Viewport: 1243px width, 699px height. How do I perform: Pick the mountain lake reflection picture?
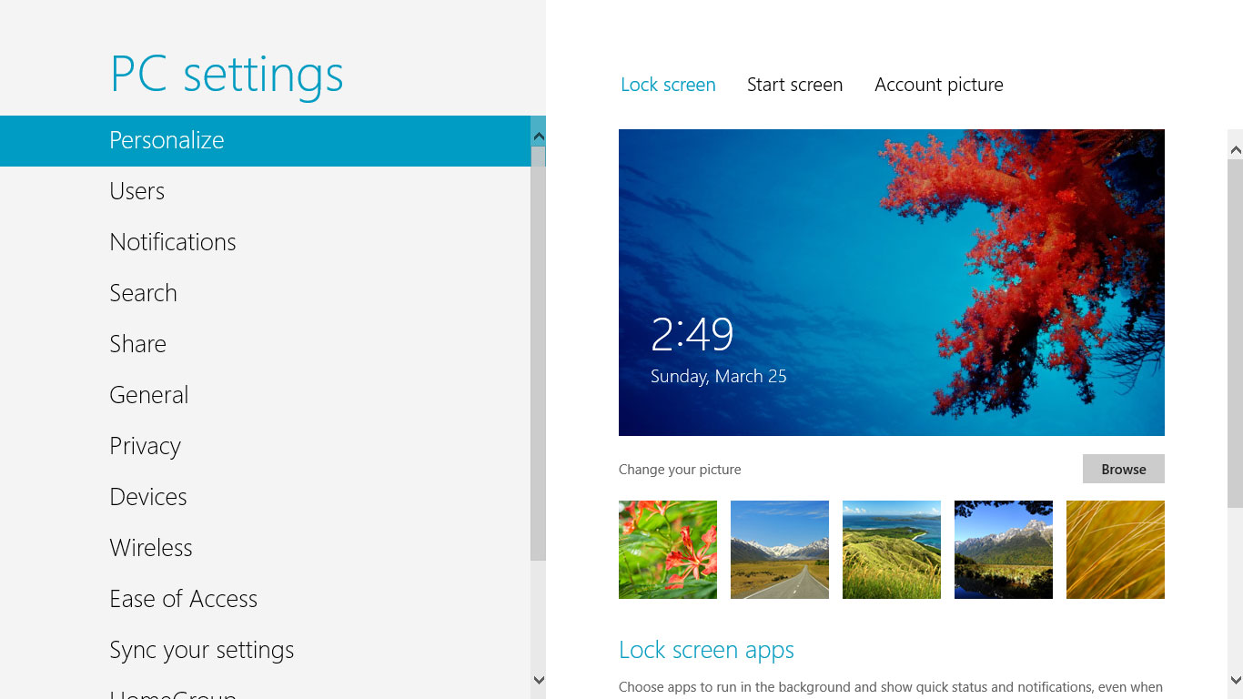(x=1004, y=550)
